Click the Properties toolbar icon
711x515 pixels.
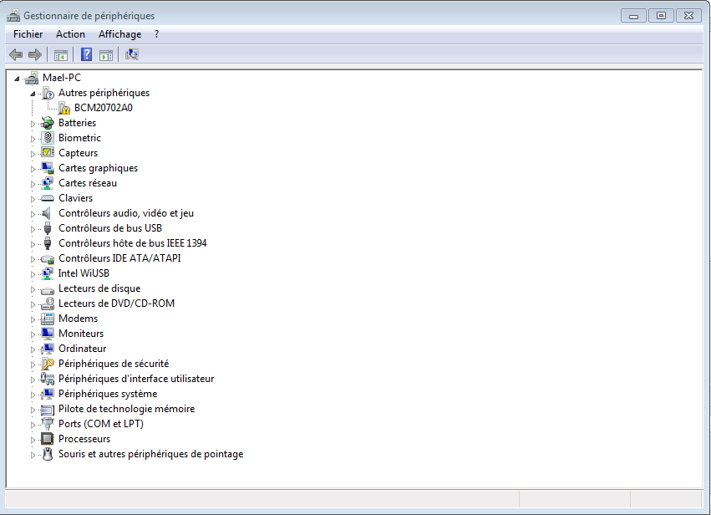104,54
